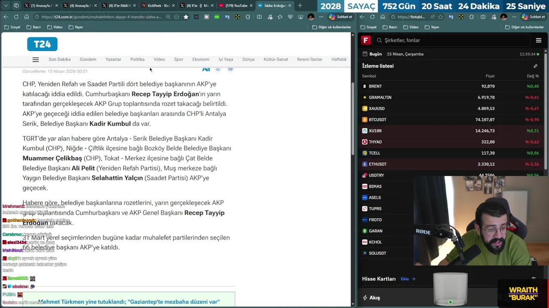Open Video bookmarks folder in T24 window
The image size is (549, 308).
pos(54,27)
